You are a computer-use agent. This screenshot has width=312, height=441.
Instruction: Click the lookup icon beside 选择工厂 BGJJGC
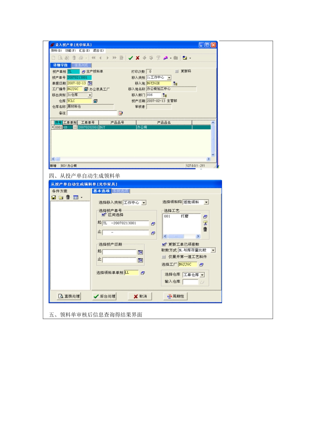click(x=201, y=265)
